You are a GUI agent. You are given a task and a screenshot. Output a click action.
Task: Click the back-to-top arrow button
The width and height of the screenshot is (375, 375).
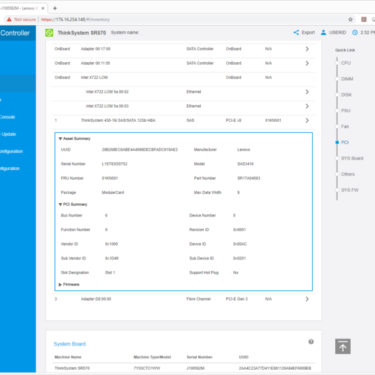[x=343, y=346]
